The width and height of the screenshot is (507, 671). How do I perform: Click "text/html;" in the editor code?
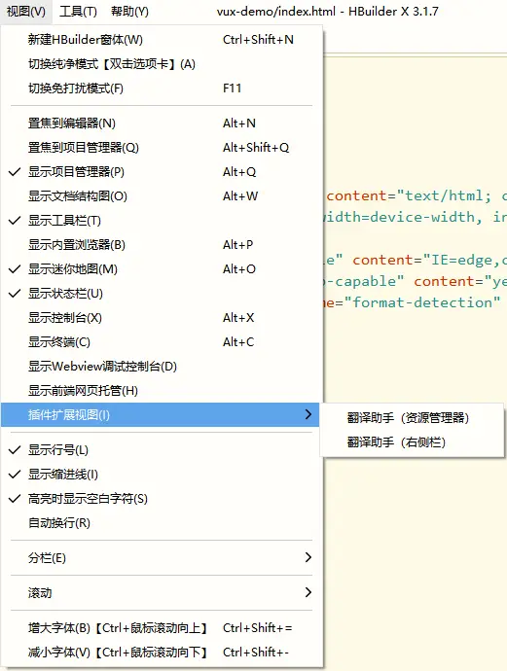coord(444,196)
